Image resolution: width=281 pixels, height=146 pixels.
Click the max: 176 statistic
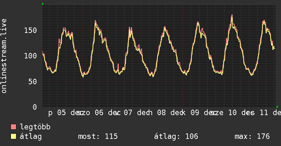point(252,136)
